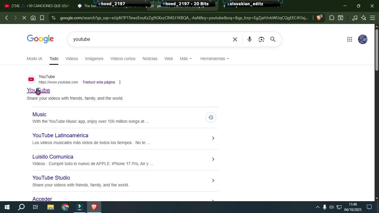Clear the search box with X icon
Screen dimensions: 379x213
pos(235,39)
